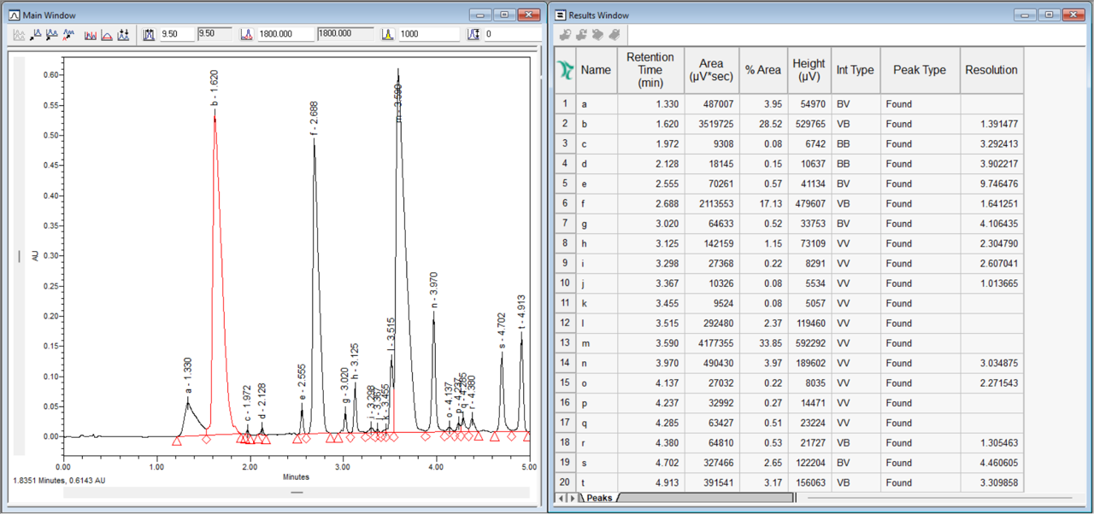Click the Height (µV) column header
The width and height of the screenshot is (1094, 514).
click(809, 70)
